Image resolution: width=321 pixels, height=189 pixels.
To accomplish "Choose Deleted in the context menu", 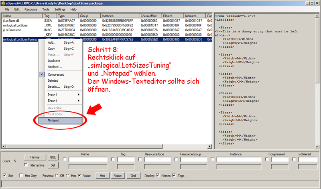I will pos(61,81).
